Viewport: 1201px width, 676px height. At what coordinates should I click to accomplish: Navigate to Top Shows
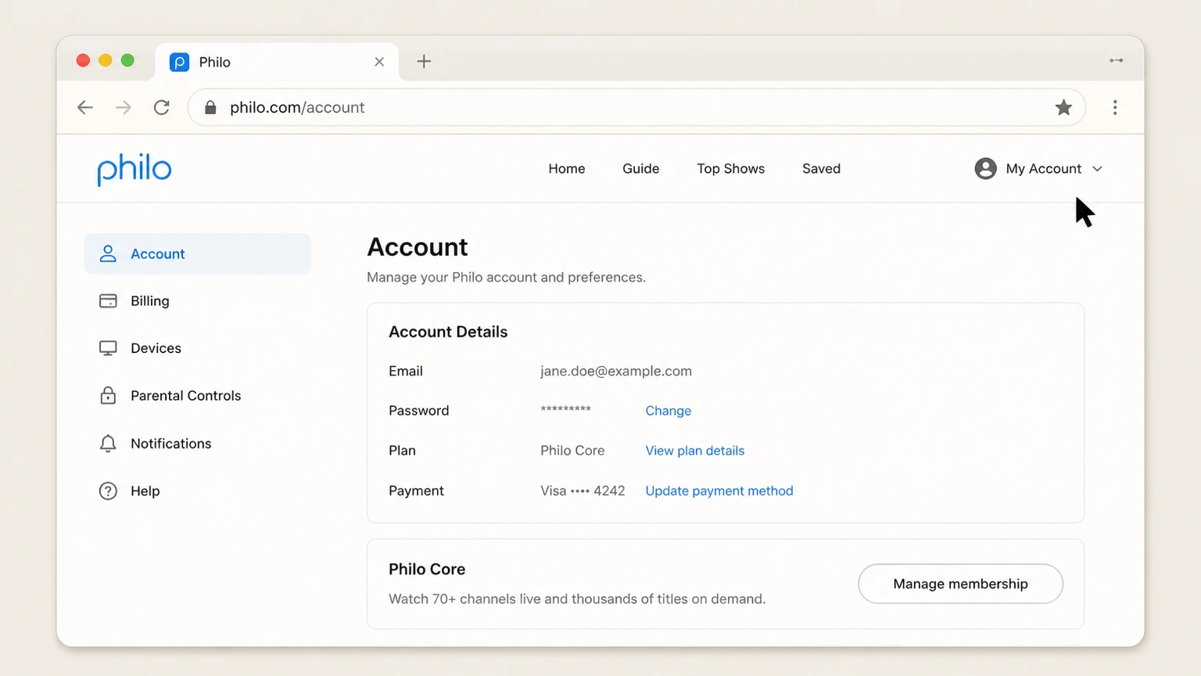[x=731, y=169]
